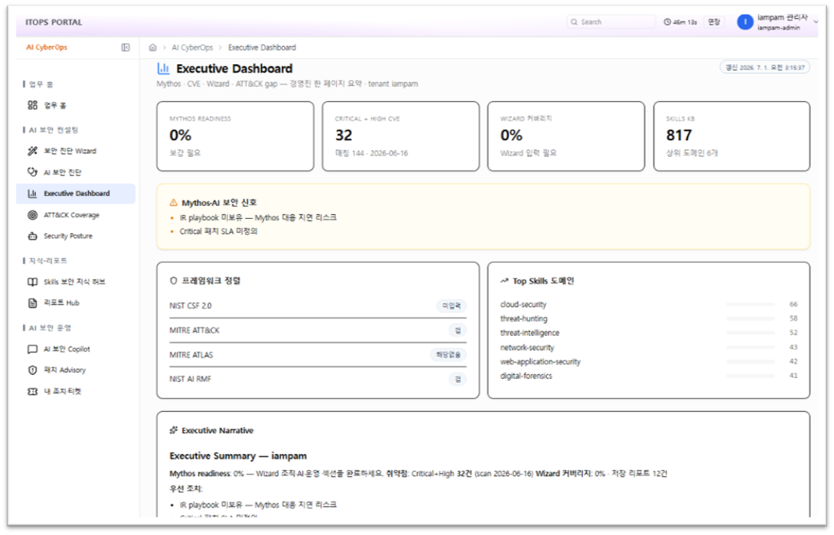Click AI CyberOps breadcrumb link
Image resolution: width=834 pixels, height=535 pixels.
192,47
